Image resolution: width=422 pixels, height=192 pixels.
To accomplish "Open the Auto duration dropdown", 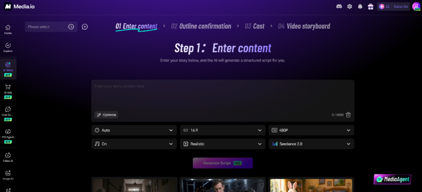I will tap(134, 130).
